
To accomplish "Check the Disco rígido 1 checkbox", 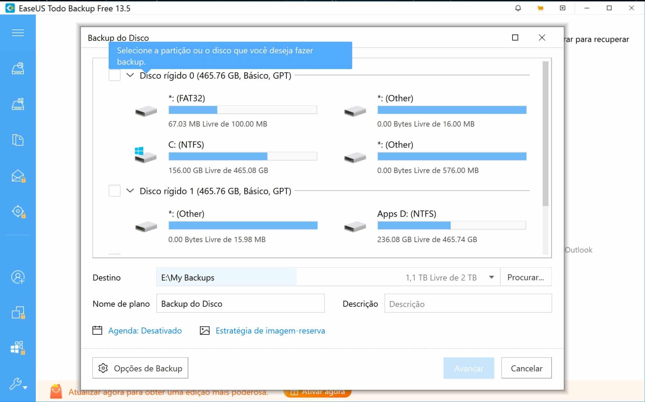I will (114, 191).
